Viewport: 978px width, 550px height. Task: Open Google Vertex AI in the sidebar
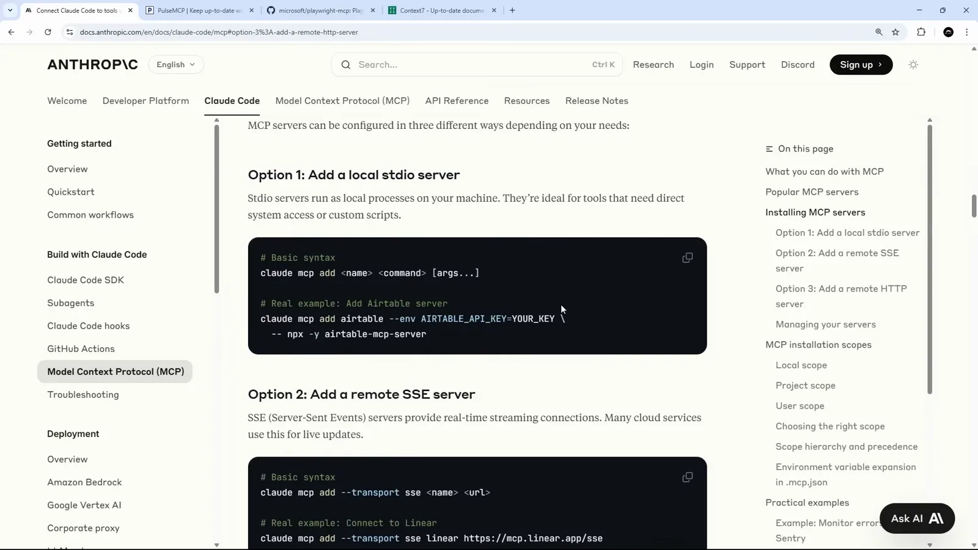point(84,505)
